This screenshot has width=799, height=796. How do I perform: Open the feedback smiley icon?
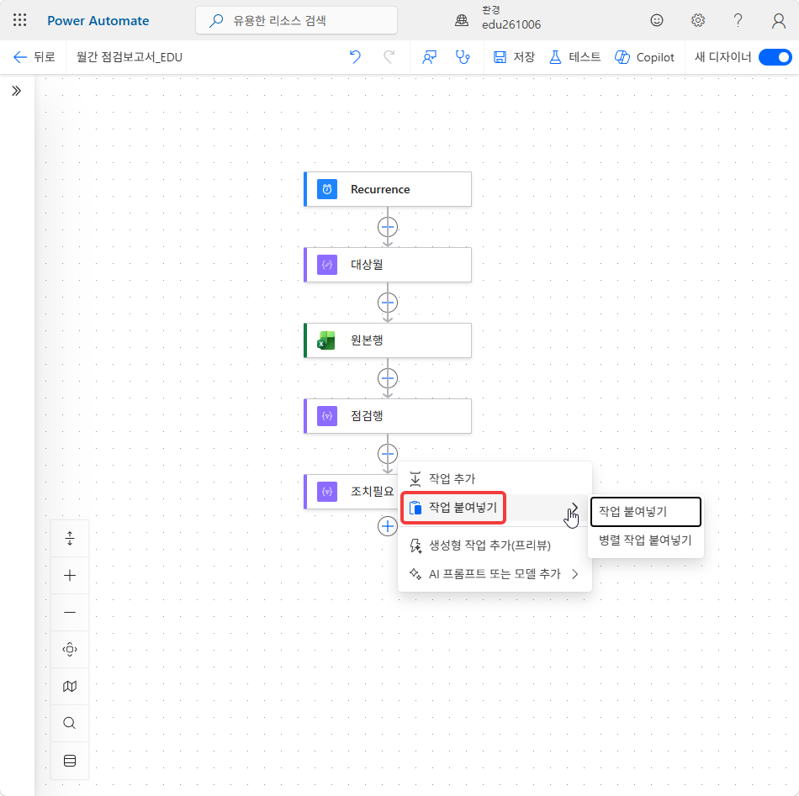(x=657, y=20)
